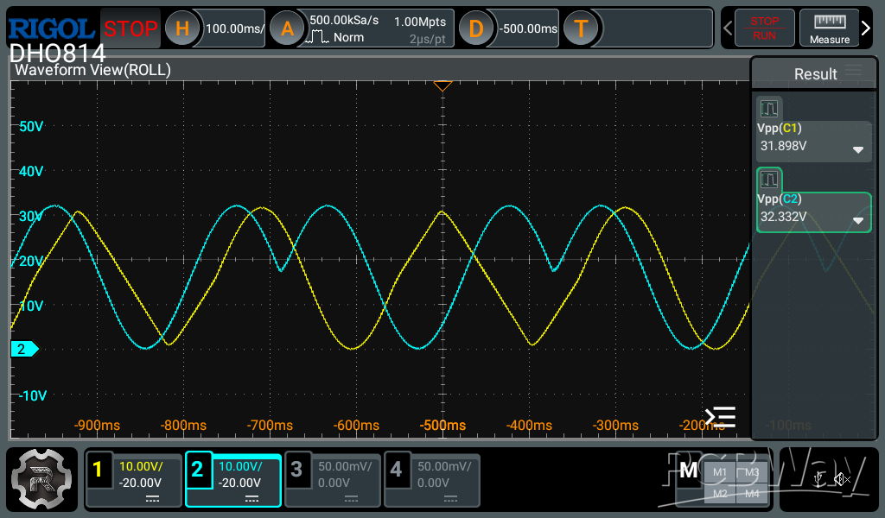Viewport: 885px width, 518px height.
Task: Tap the H horizontal timebase icon
Action: 182,28
